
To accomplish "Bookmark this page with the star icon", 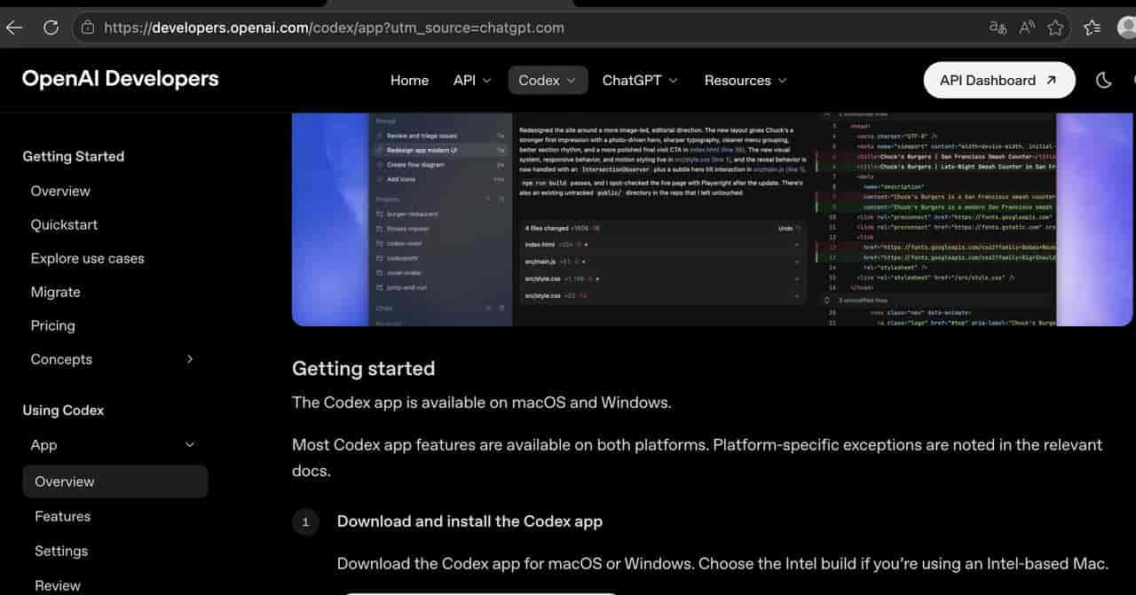I will click(1055, 27).
